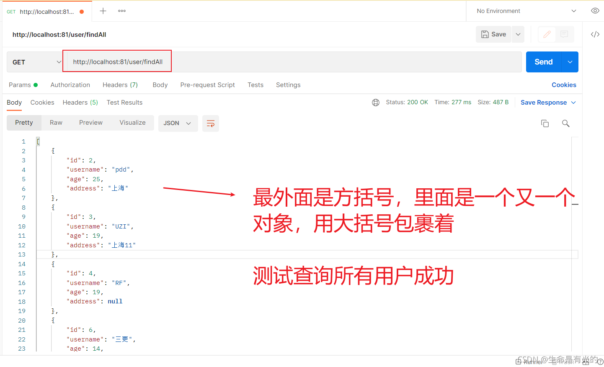
Task: Select the response Cookies tab
Action: [x=42, y=103]
